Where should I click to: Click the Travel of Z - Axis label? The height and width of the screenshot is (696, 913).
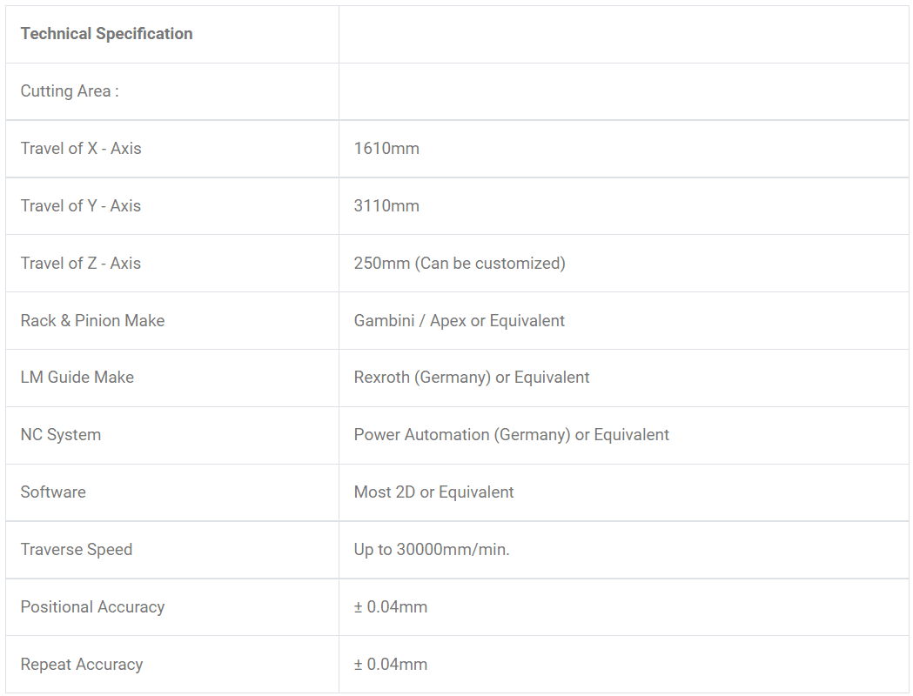[81, 263]
